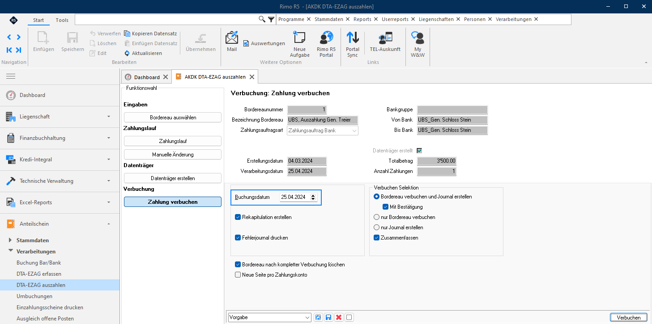Image resolution: width=652 pixels, height=324 pixels.
Task: Enable Neue Seite pro Zahlungskonto
Action: point(238,275)
